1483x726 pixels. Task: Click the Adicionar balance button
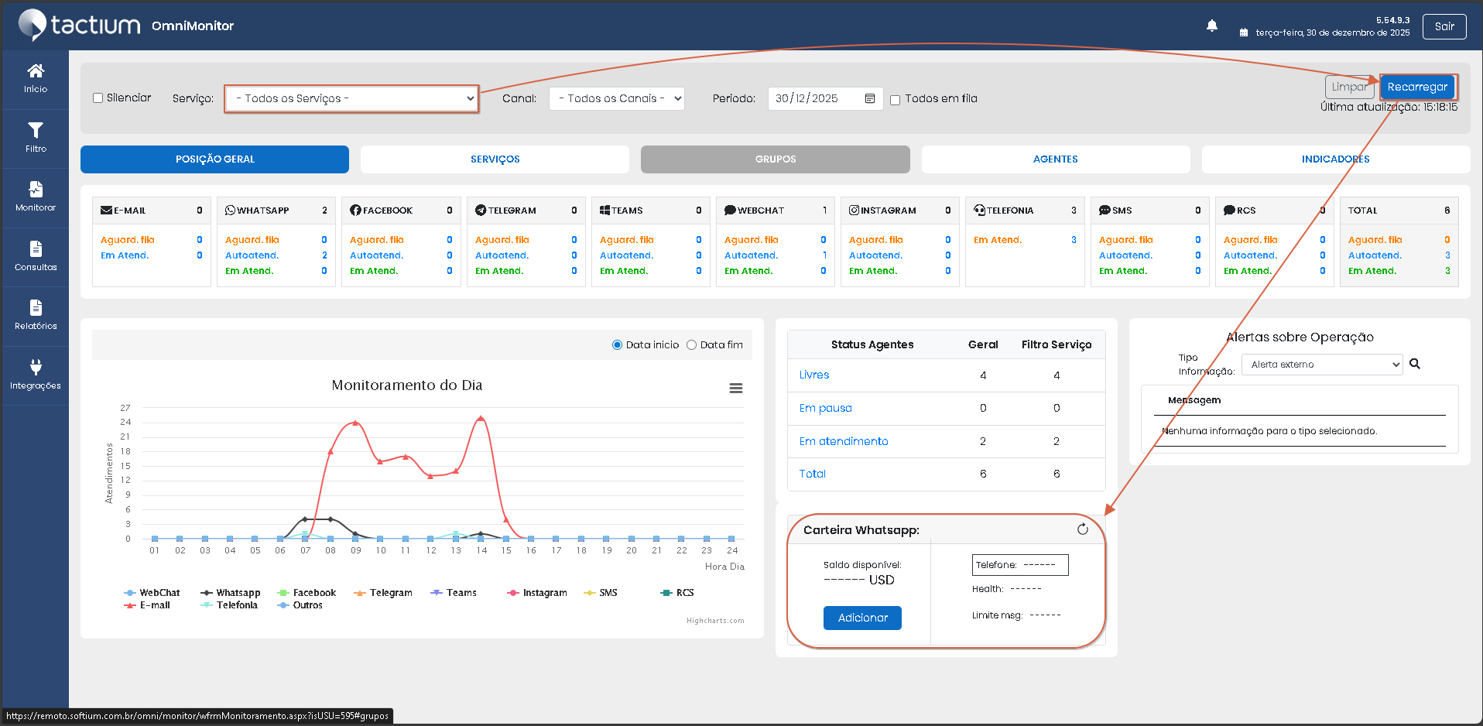[x=862, y=618]
